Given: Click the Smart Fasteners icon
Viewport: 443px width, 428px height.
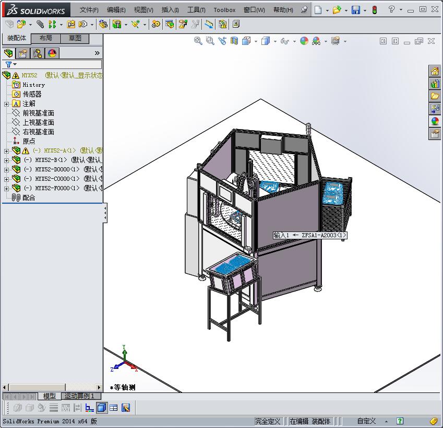Looking at the screenshot, I should (71, 25).
